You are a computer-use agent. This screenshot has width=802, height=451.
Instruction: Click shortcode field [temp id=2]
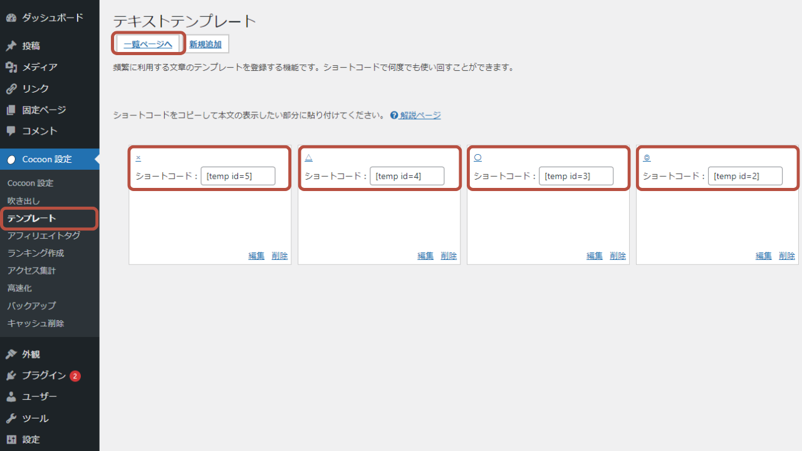(x=746, y=176)
